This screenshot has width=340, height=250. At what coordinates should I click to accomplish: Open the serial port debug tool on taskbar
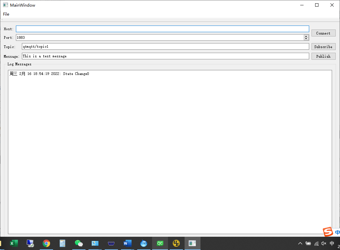[111, 243]
